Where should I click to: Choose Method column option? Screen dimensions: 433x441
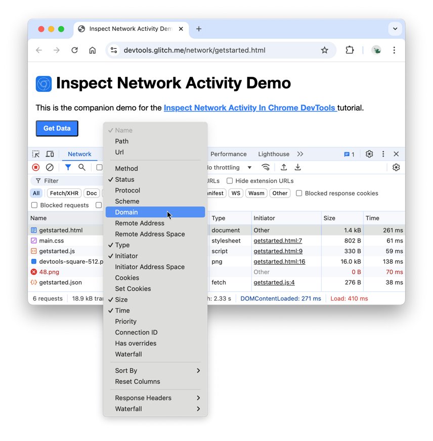(155, 168)
